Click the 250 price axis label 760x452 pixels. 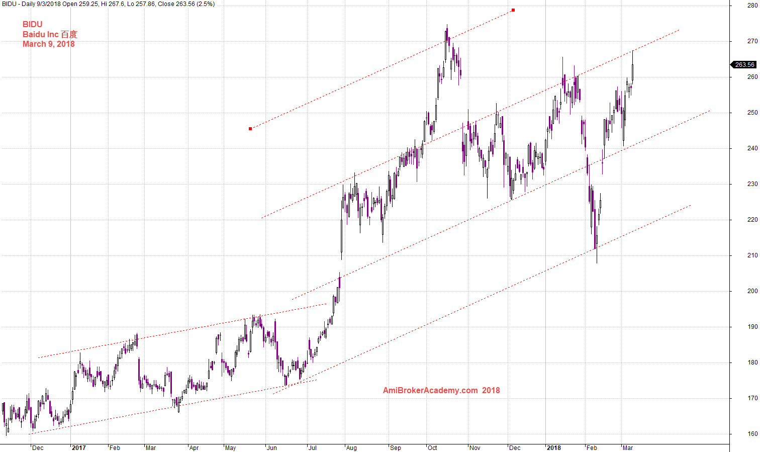coord(752,113)
